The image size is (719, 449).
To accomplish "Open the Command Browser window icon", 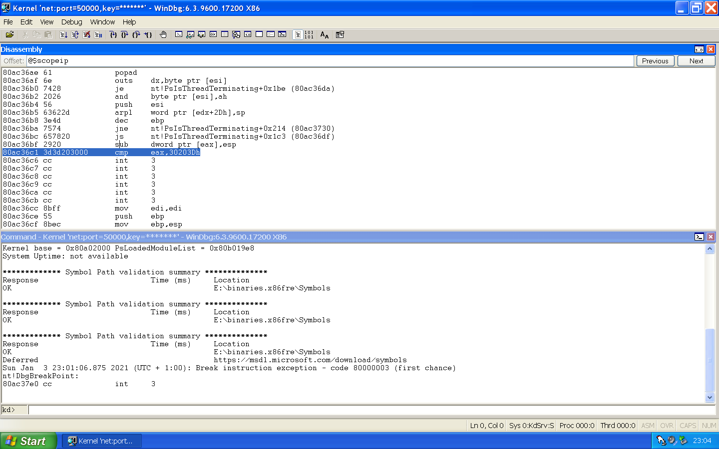I will coord(282,34).
